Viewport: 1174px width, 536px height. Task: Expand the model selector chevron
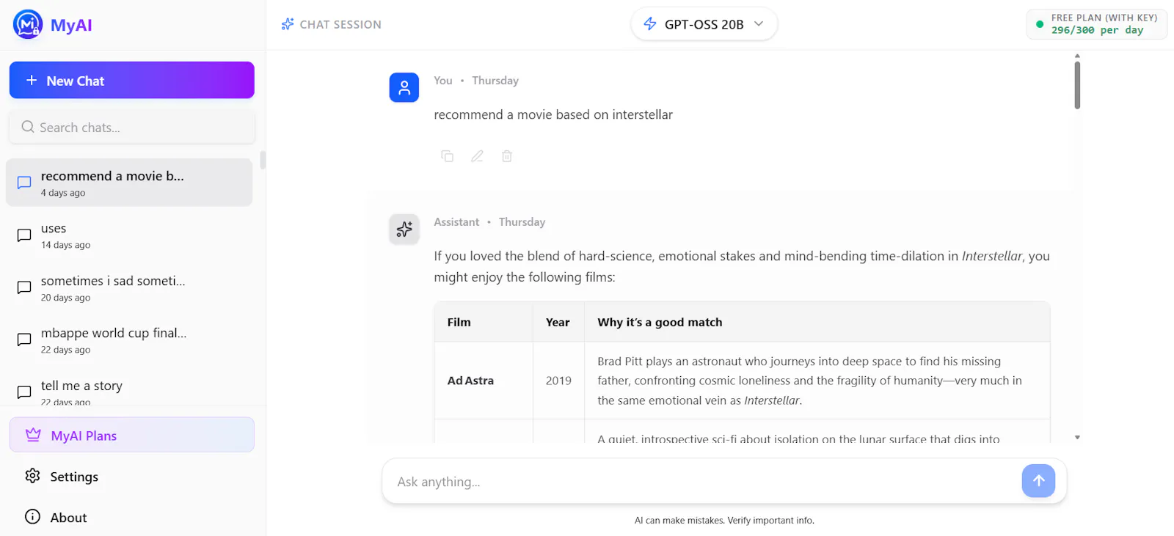759,24
